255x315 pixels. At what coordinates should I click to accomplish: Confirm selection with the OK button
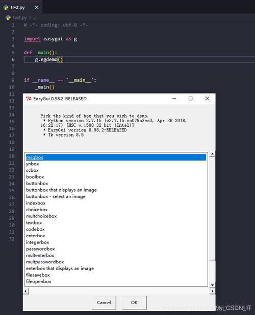[x=134, y=303]
